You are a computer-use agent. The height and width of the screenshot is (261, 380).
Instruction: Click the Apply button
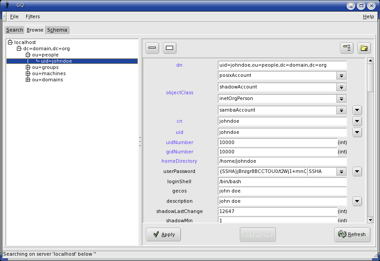(163, 234)
